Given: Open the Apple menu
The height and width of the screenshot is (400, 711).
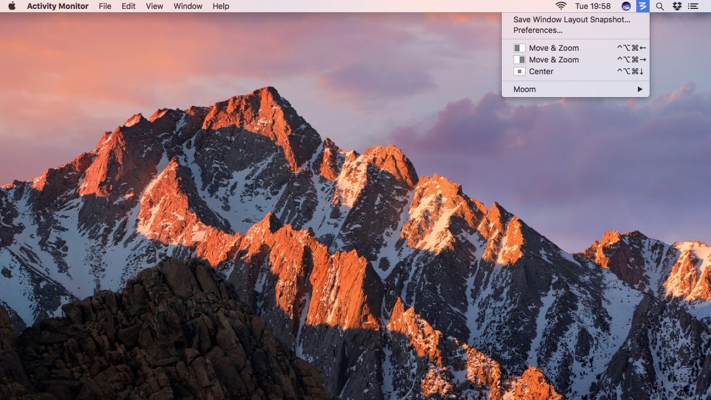Looking at the screenshot, I should 11,6.
